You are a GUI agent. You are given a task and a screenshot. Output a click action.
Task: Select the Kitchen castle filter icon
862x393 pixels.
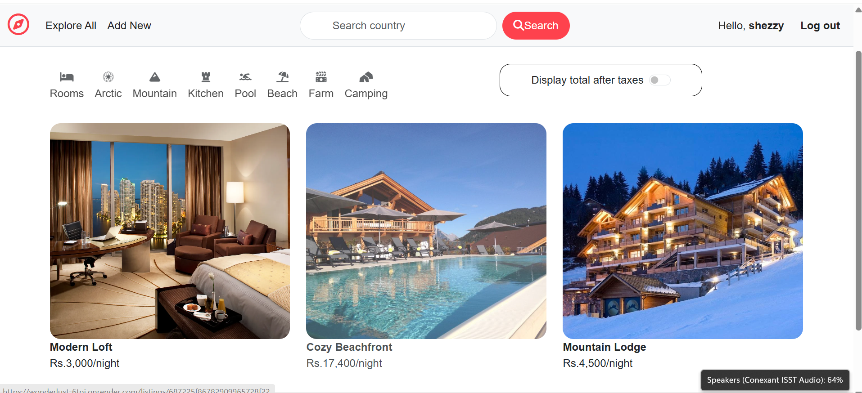coord(206,77)
